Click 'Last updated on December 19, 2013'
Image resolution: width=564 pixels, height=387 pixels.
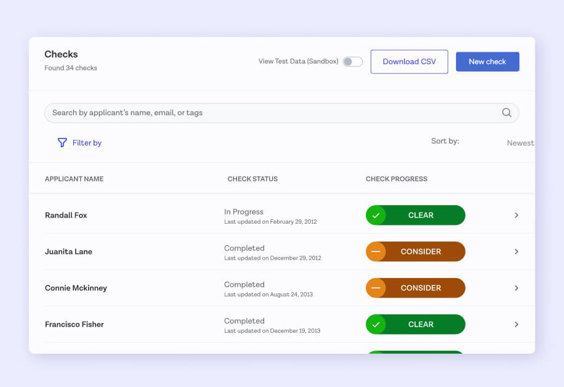(x=272, y=331)
